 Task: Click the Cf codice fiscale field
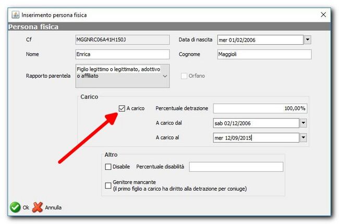123,40
